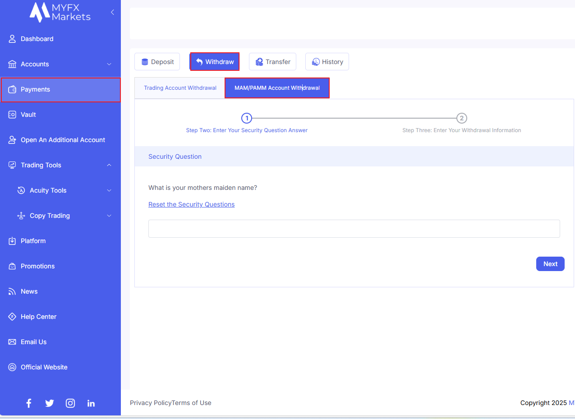
Task: Collapse the Trading Tools section chevron
Action: click(109, 165)
